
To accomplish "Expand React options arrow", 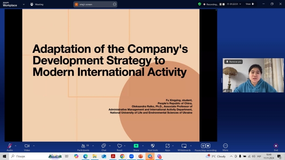I will tap(125, 146).
